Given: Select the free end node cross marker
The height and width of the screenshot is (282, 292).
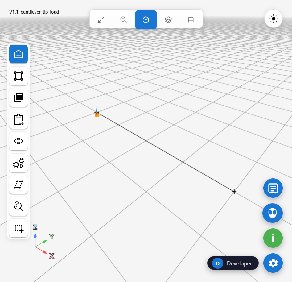Looking at the screenshot, I should (x=234, y=192).
